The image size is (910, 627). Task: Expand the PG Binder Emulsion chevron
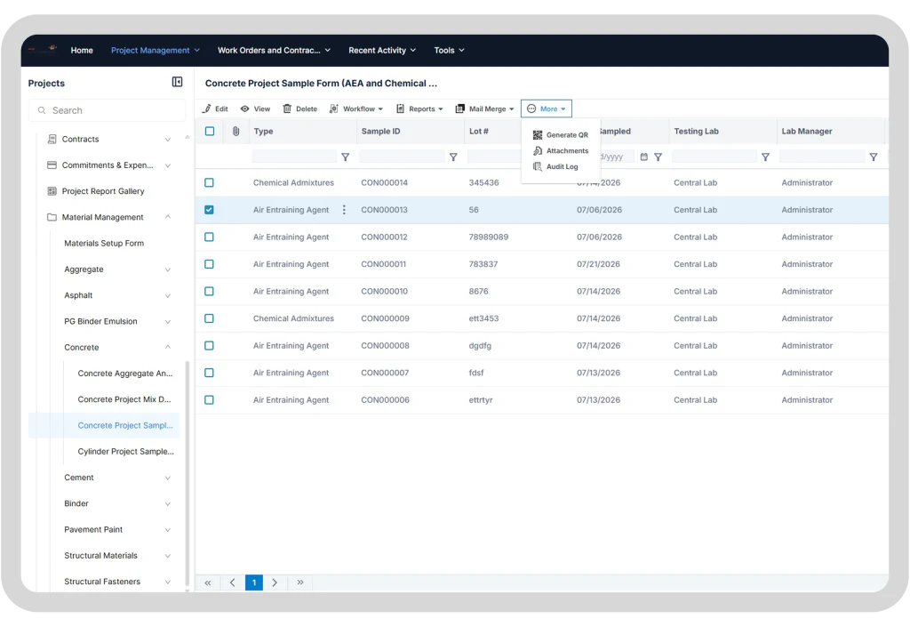click(x=168, y=322)
